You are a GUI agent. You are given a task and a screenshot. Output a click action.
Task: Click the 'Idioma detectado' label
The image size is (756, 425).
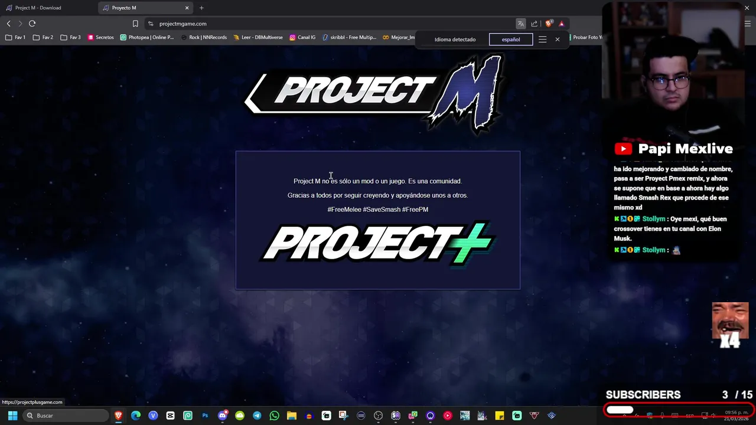click(455, 40)
